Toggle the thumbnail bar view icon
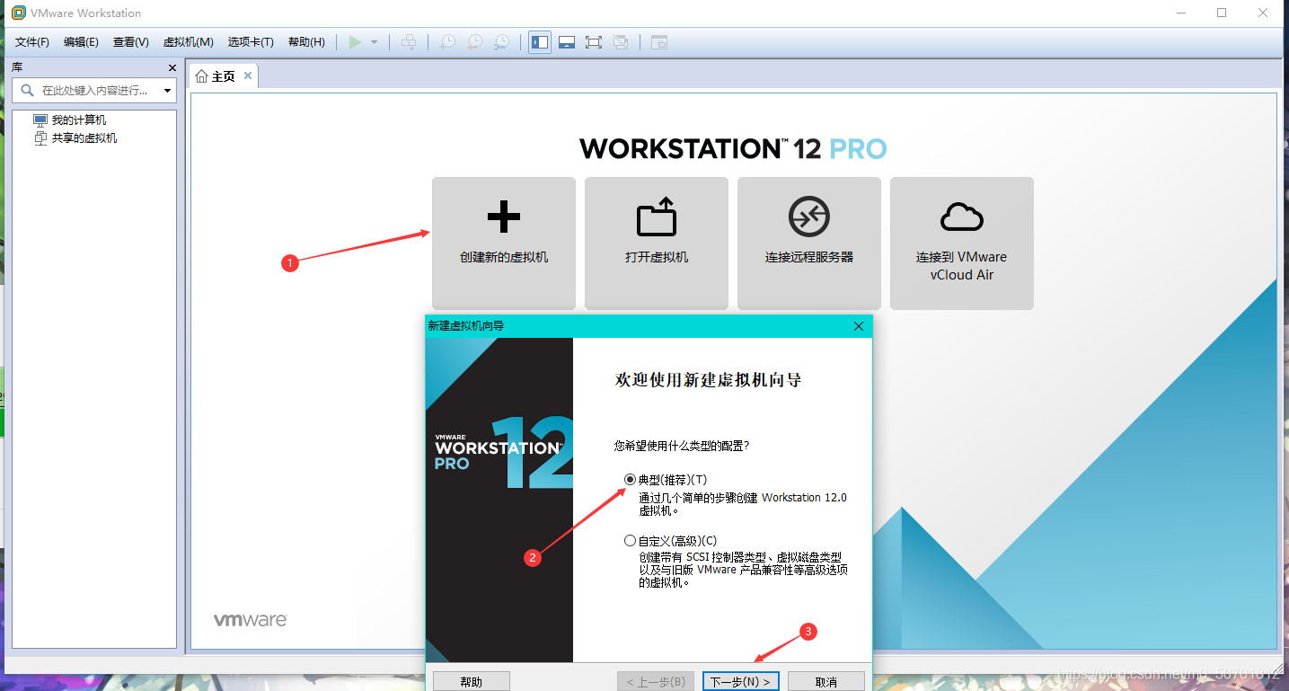 pyautogui.click(x=567, y=42)
